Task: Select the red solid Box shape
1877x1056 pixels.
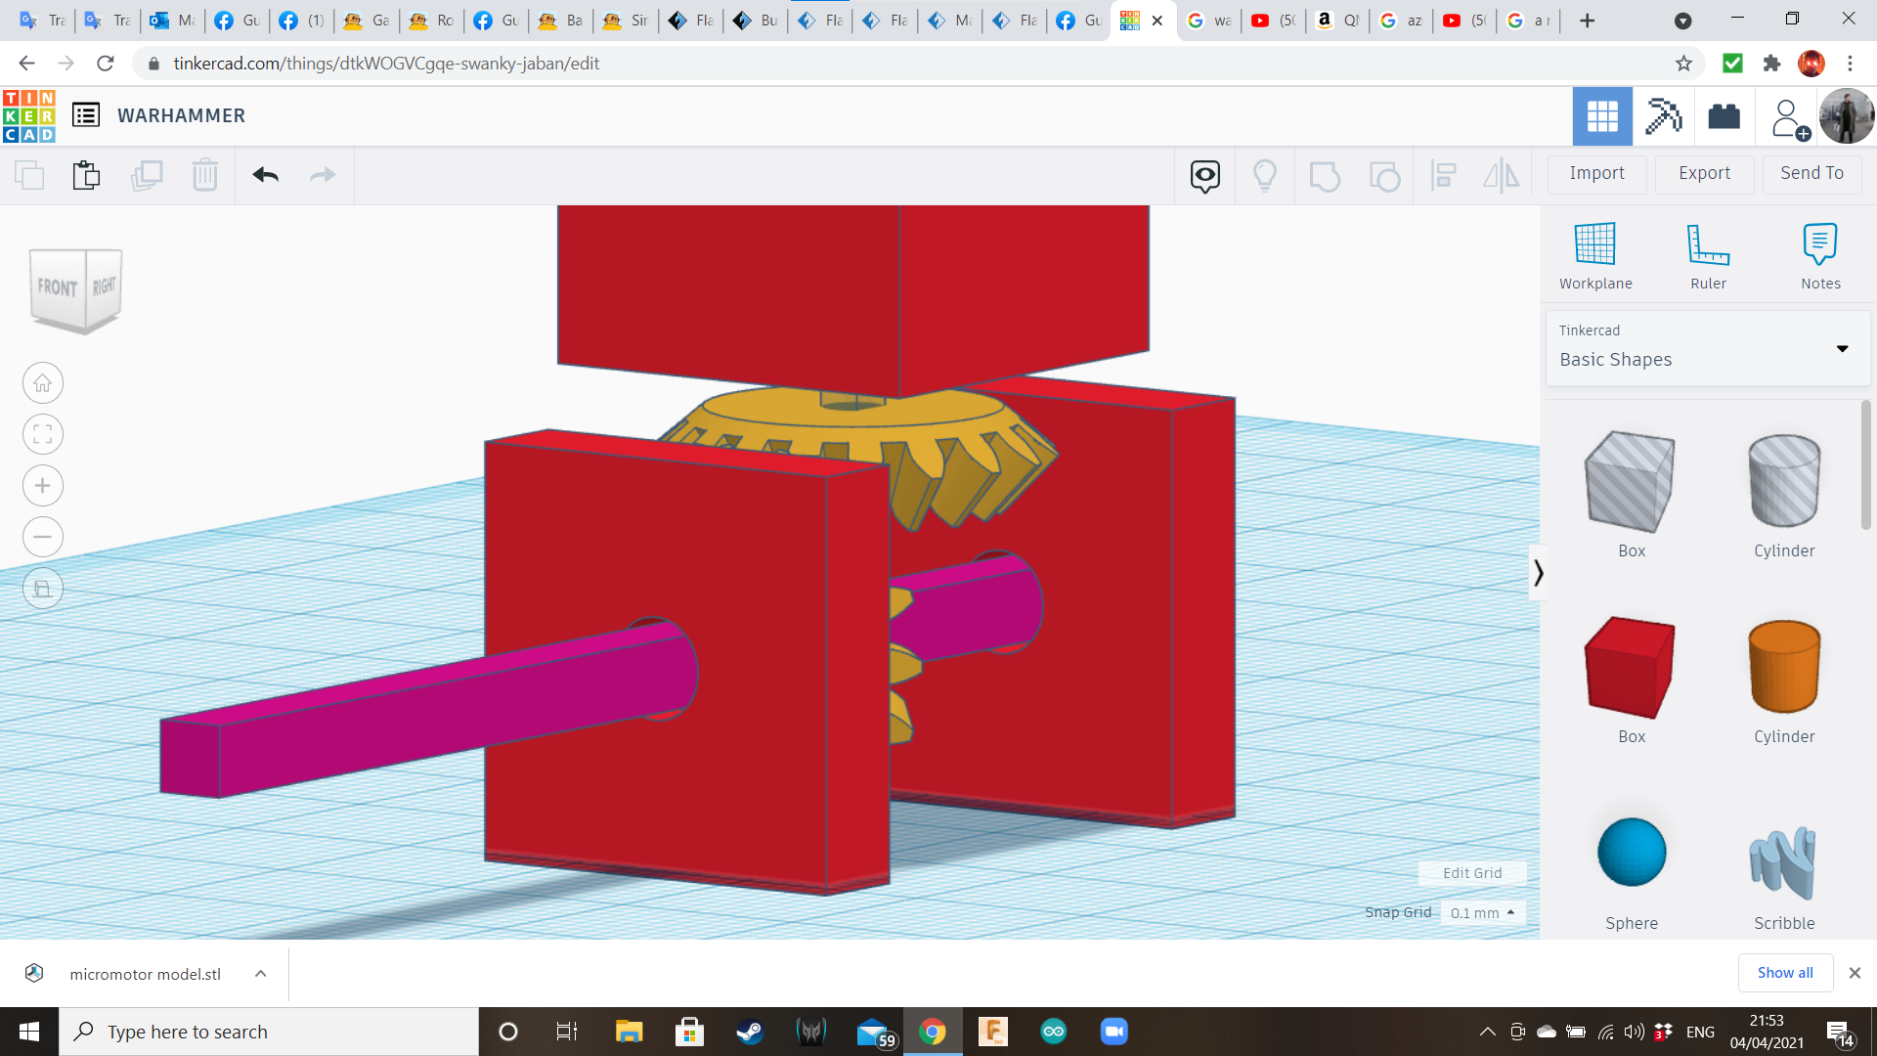Action: [x=1631, y=668]
